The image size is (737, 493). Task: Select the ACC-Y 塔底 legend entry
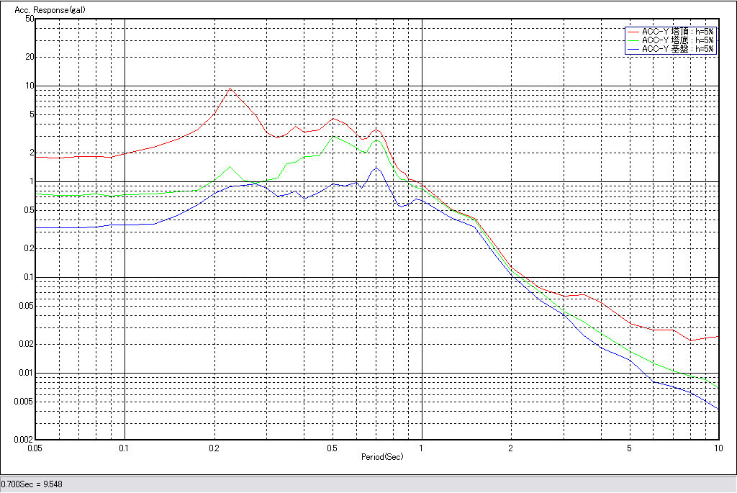click(677, 40)
